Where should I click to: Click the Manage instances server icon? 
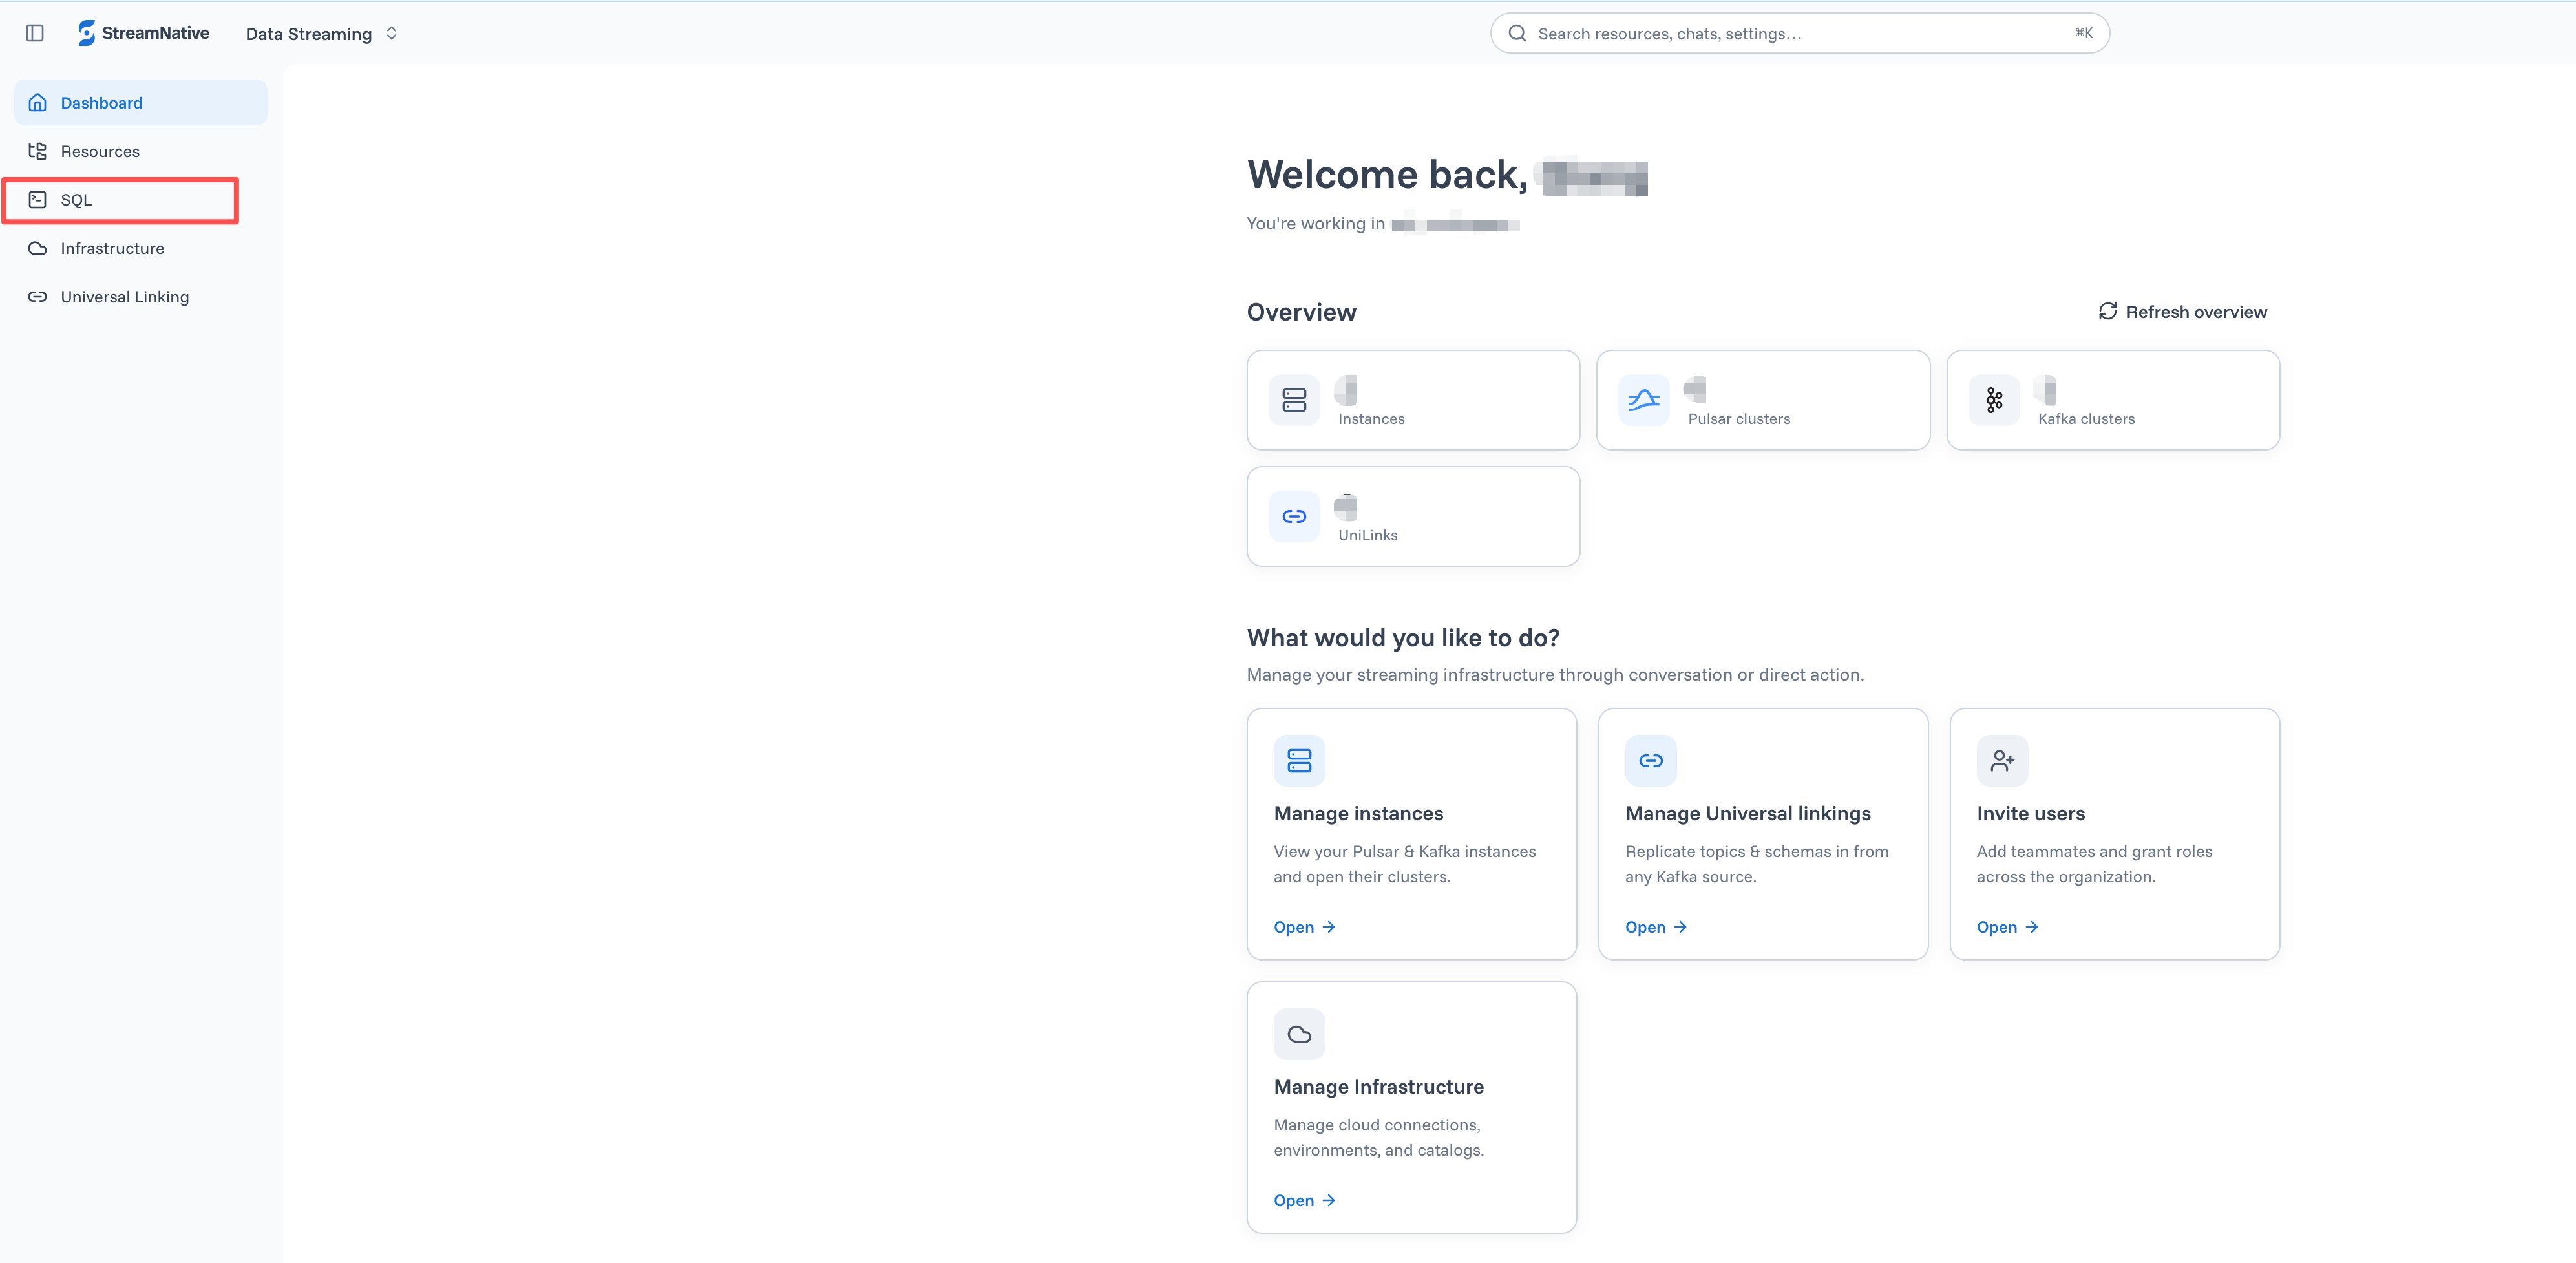coord(1299,761)
